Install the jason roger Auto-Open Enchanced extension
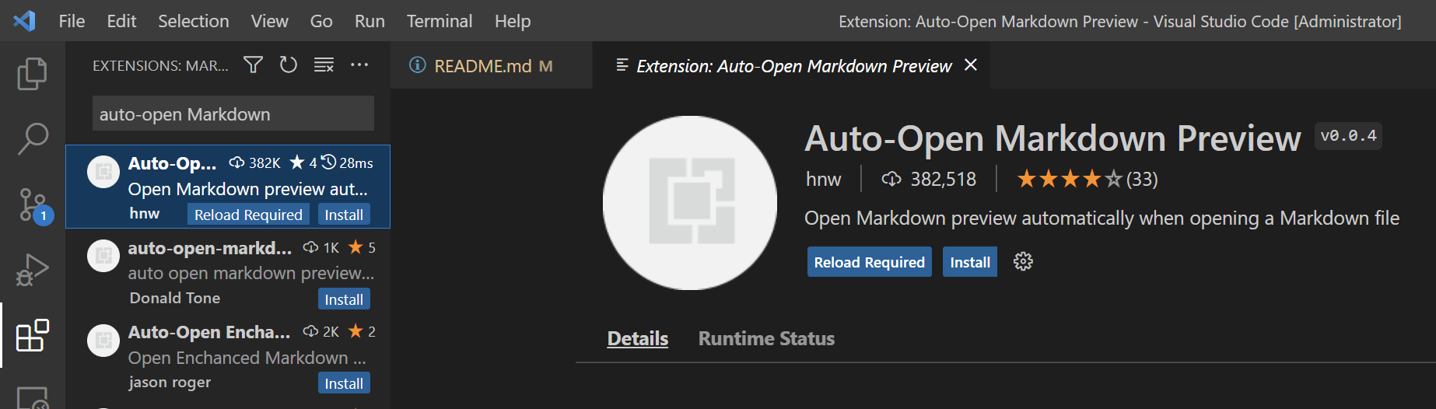Screen dimensions: 1436x409 tap(344, 383)
